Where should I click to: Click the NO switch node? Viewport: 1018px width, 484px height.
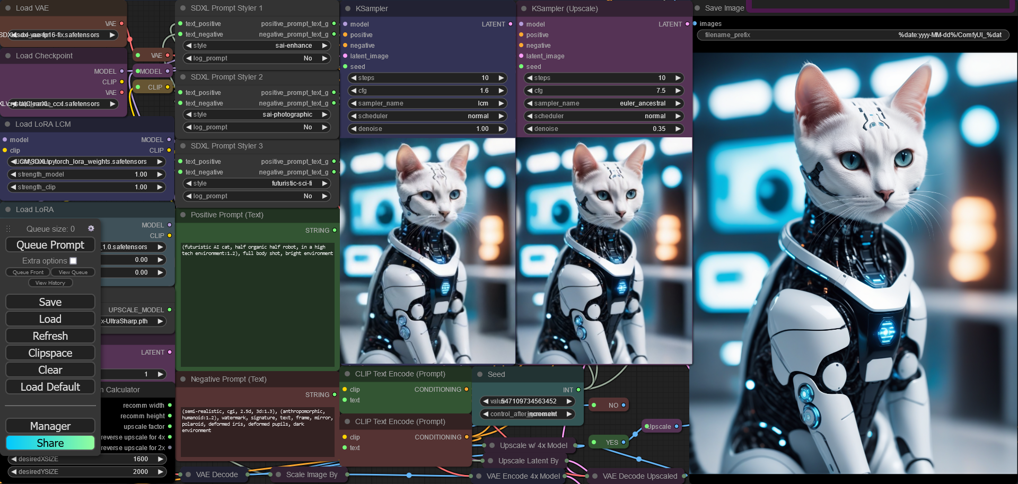[x=609, y=405]
